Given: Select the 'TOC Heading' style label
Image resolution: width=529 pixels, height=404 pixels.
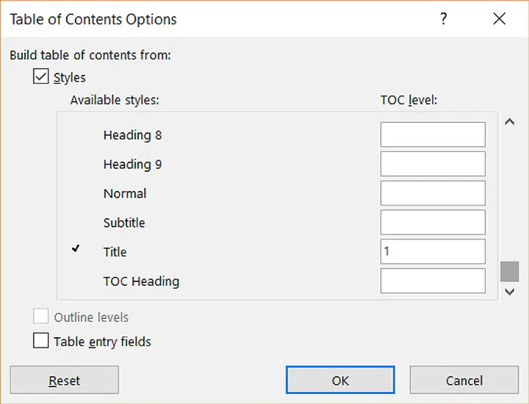Looking at the screenshot, I should pyautogui.click(x=141, y=281).
